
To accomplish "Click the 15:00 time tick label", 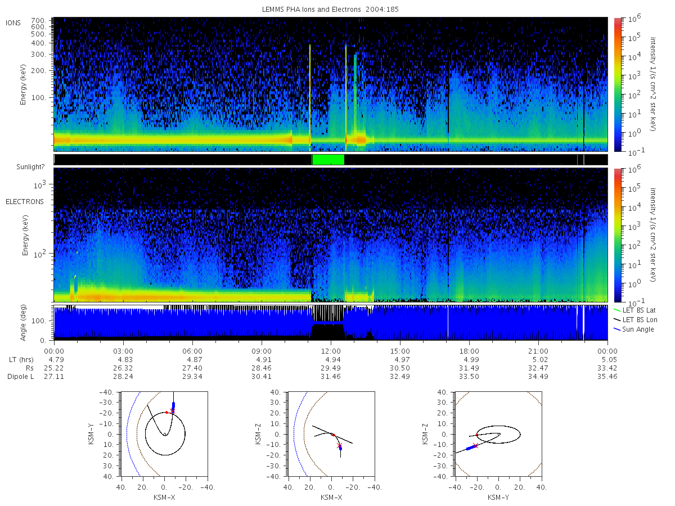I will tap(400, 351).
